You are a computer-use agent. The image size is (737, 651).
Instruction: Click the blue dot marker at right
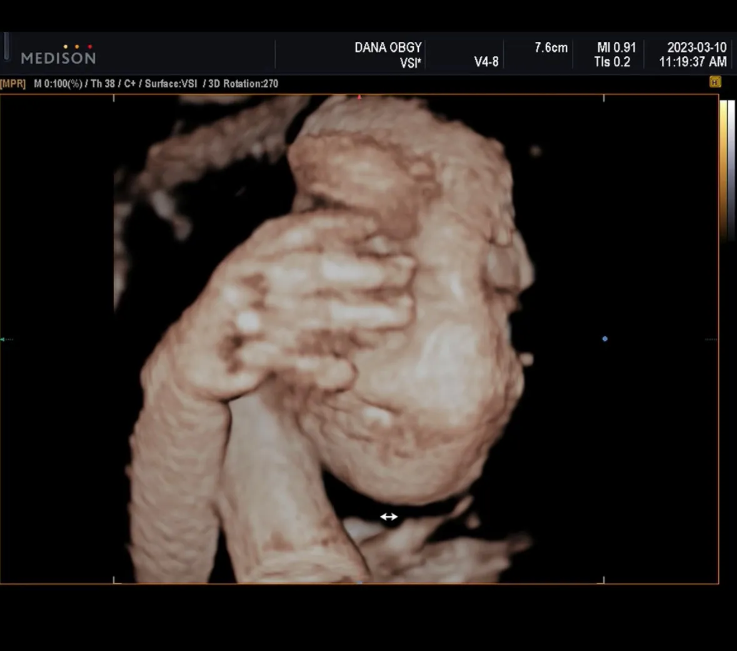point(605,339)
